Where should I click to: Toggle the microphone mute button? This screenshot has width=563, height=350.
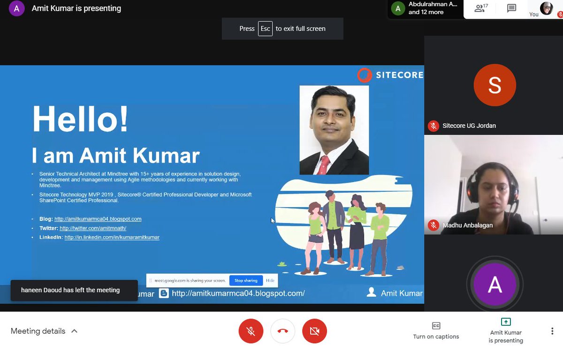tap(251, 331)
